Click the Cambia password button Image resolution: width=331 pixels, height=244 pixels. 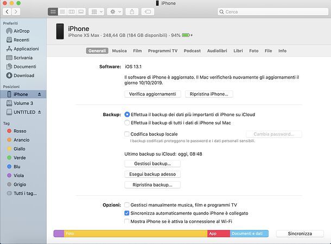click(x=274, y=134)
